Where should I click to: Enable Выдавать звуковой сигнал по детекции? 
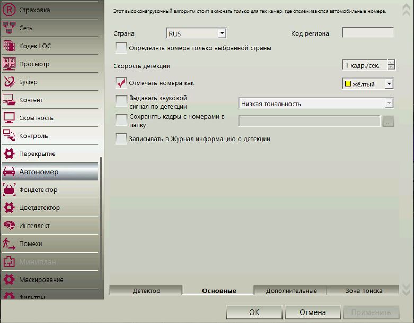[121, 101]
